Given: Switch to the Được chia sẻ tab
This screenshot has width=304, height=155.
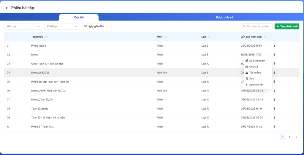Looking at the screenshot, I should point(224,18).
